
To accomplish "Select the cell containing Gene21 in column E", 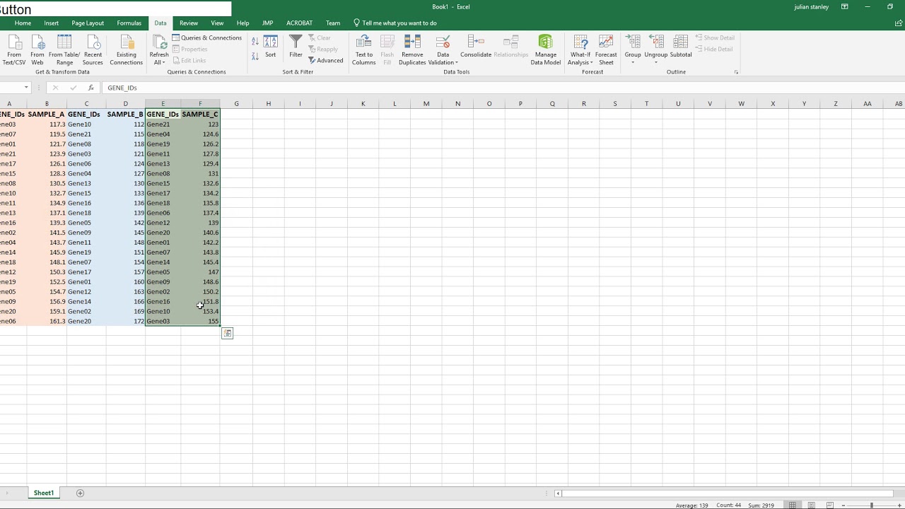I will 163,124.
